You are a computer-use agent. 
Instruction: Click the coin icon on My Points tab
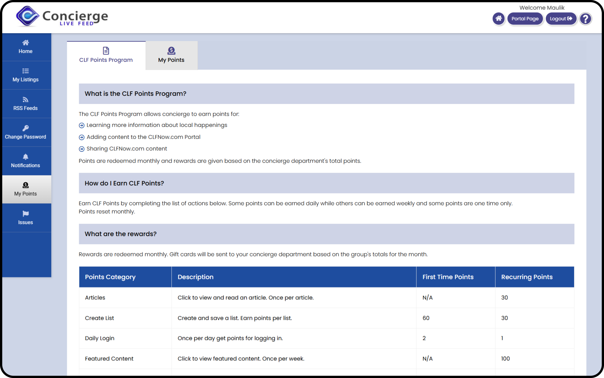[x=171, y=51]
